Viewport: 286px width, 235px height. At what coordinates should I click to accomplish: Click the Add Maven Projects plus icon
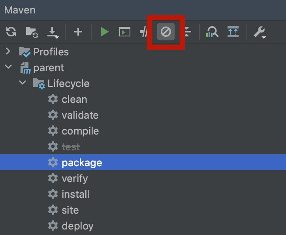coord(78,32)
